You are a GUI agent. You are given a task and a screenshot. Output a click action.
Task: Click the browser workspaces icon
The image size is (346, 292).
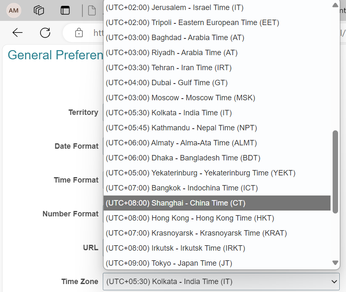[38, 10]
